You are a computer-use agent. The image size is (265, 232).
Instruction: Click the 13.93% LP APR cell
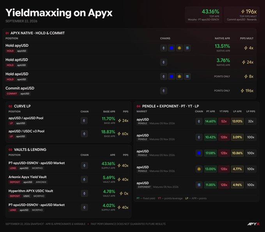(237, 121)
